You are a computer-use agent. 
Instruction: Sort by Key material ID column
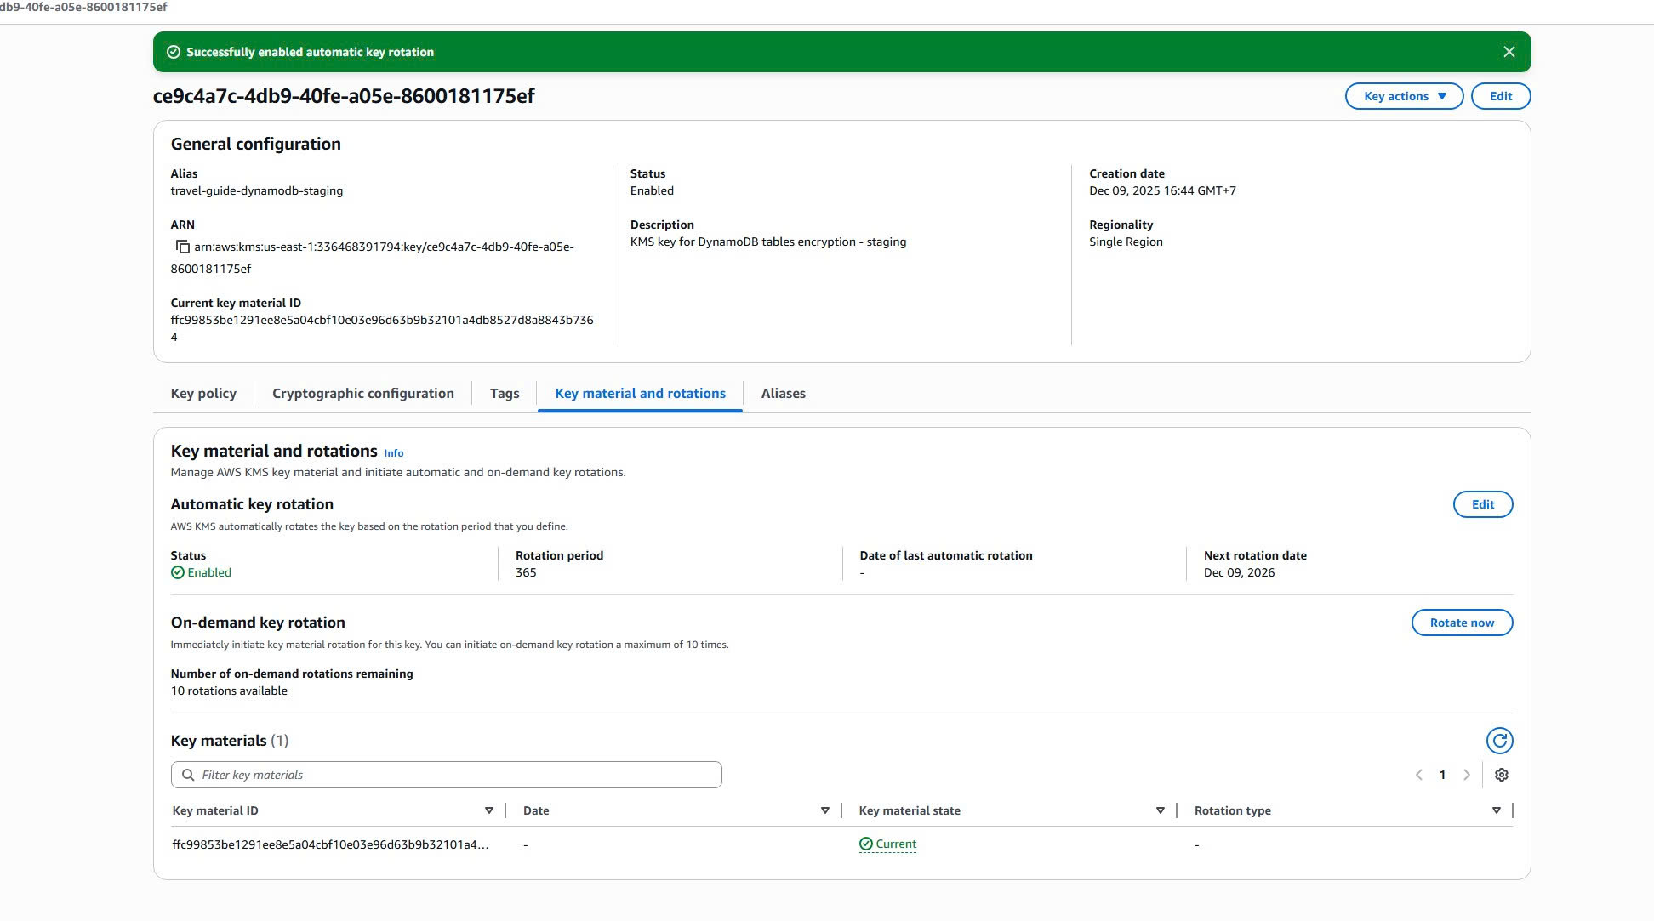[x=488, y=810]
